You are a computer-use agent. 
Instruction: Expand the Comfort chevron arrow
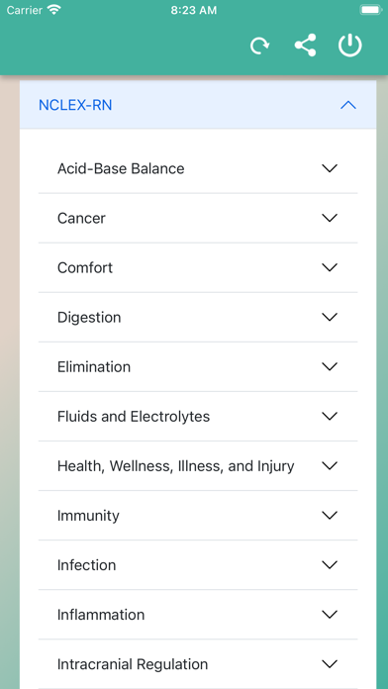pos(330,267)
